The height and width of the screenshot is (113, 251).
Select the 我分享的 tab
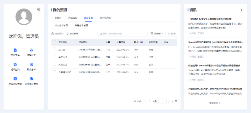click(88, 18)
